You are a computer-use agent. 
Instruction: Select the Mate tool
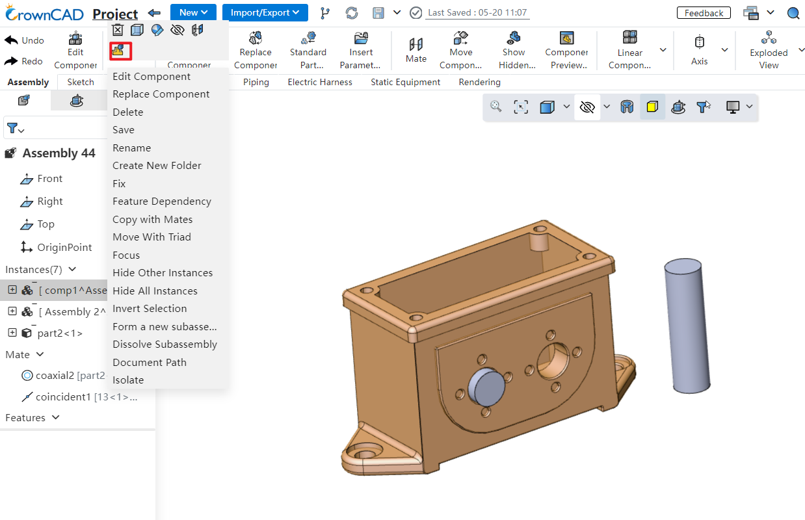416,51
